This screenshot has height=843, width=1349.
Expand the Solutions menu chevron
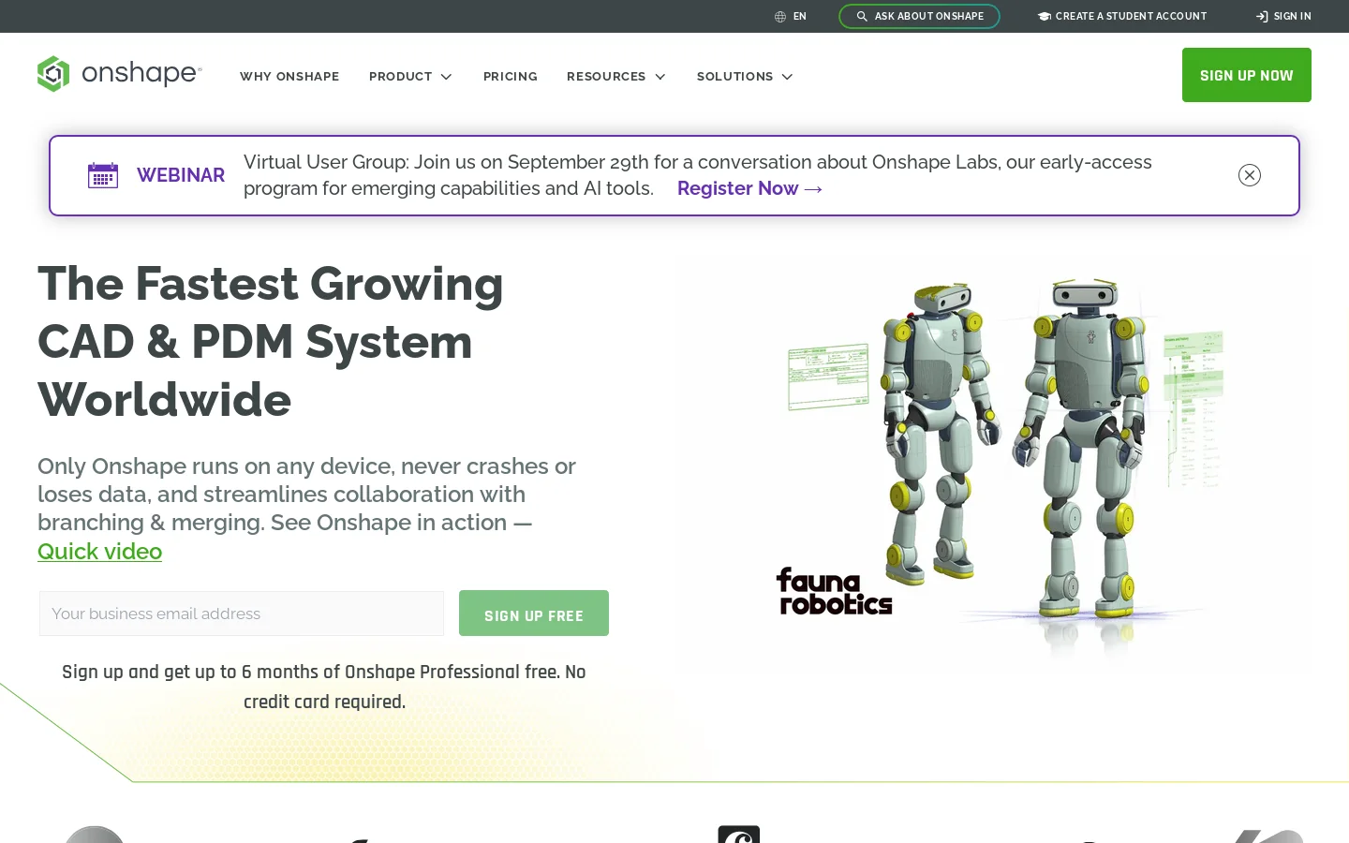point(787,77)
